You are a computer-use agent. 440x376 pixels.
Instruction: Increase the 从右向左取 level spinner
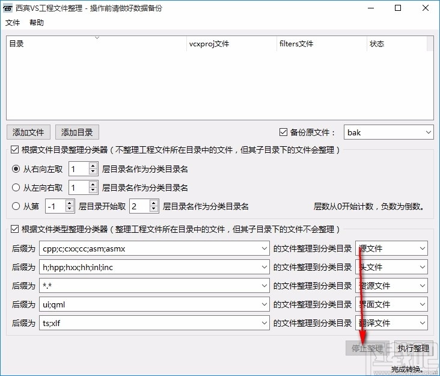pyautogui.click(x=93, y=166)
